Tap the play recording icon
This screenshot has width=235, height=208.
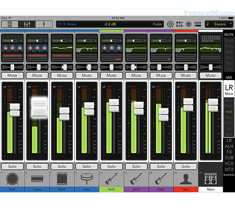click(188, 24)
